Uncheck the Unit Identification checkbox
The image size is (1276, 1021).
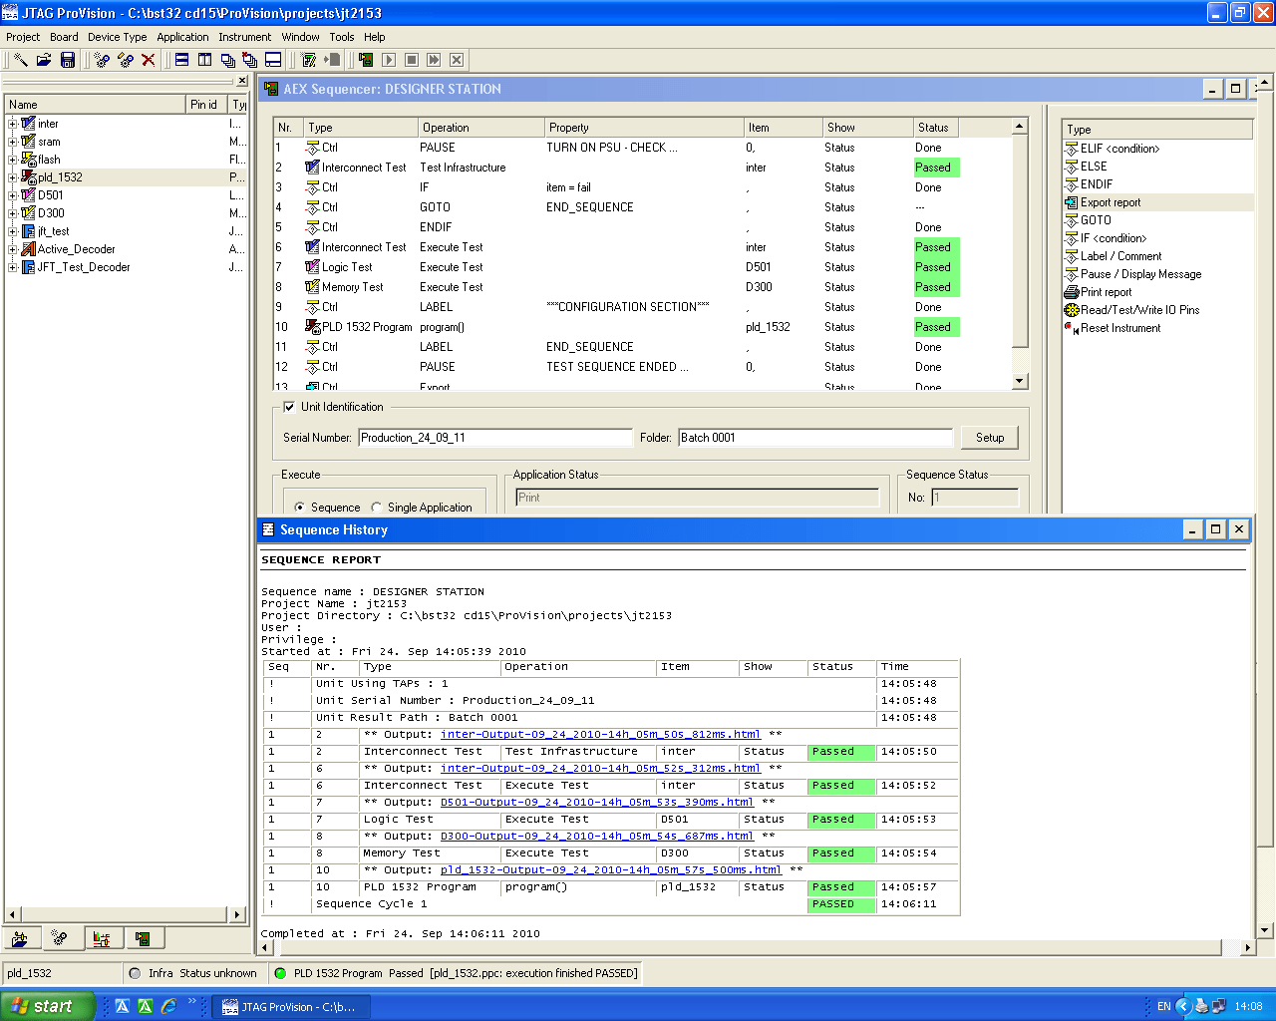coord(289,406)
